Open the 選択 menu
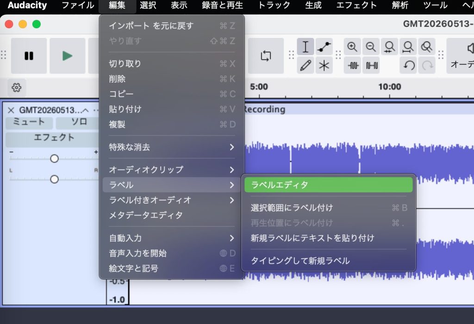This screenshot has width=474, height=324. 148,6
